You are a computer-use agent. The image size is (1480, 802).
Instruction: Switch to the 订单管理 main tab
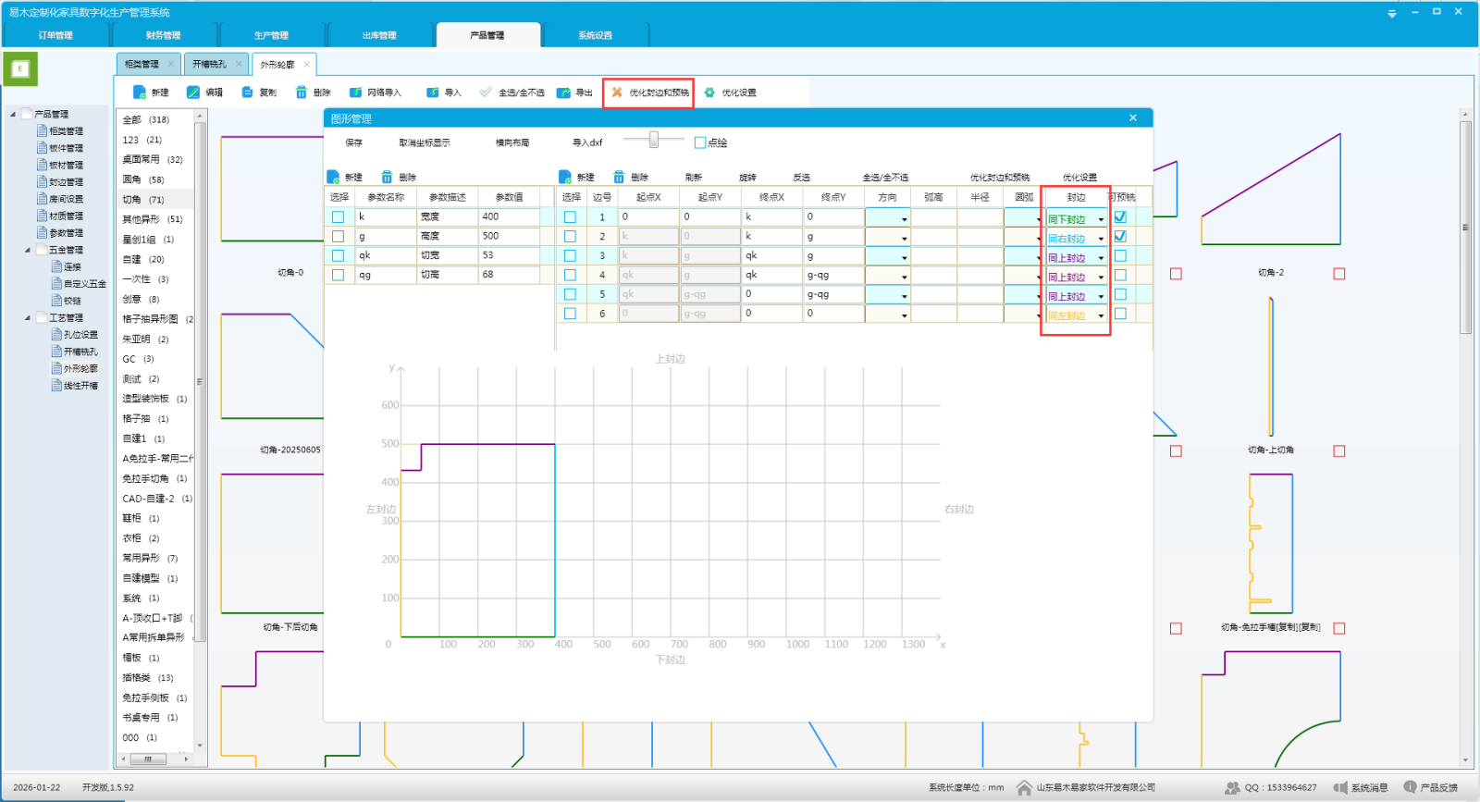pos(55,35)
